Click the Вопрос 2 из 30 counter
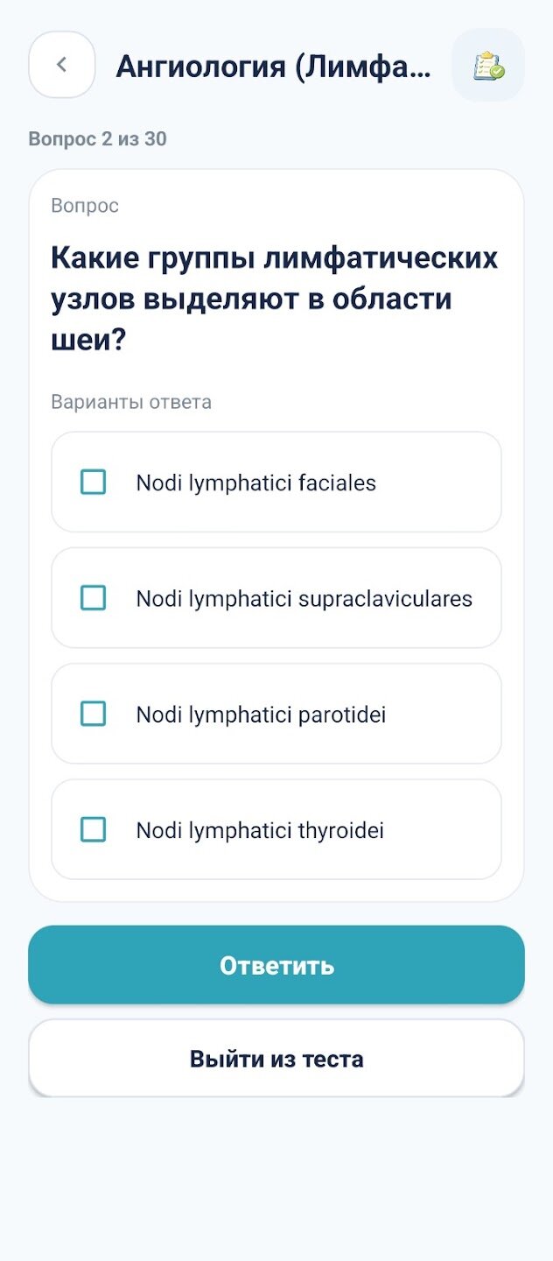The height and width of the screenshot is (1261, 553). tap(97, 139)
